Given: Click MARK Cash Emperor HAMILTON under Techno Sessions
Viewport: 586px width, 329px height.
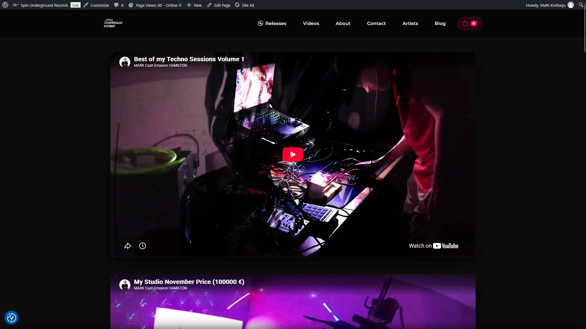Looking at the screenshot, I should coord(160,65).
